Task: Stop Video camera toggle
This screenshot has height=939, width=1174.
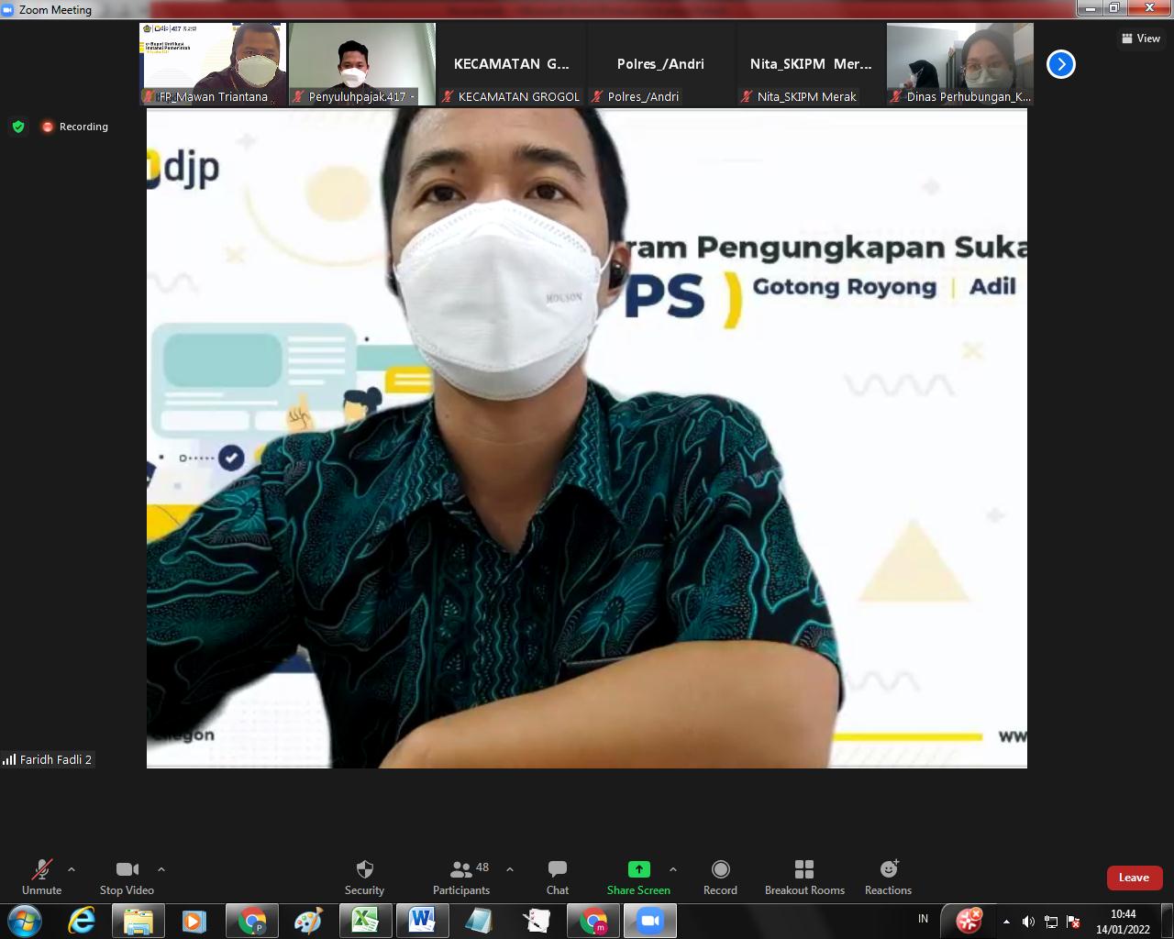Action: click(x=127, y=870)
